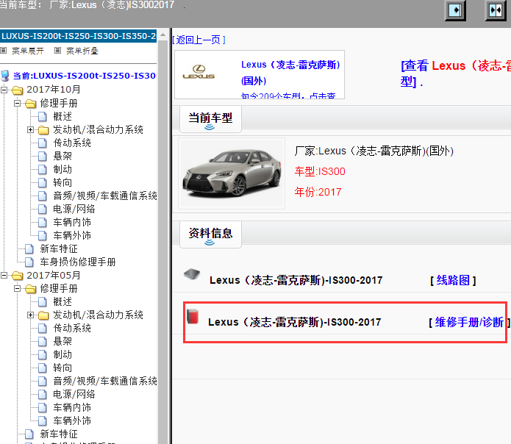Collapse the 2017年10月 tree node
The height and width of the screenshot is (444, 511).
(4, 90)
